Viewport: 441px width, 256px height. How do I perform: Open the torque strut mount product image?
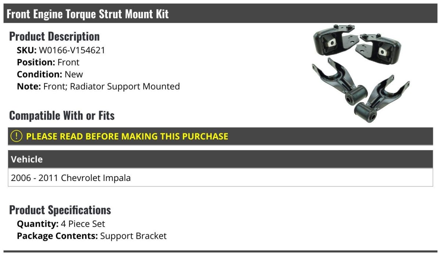click(x=361, y=74)
